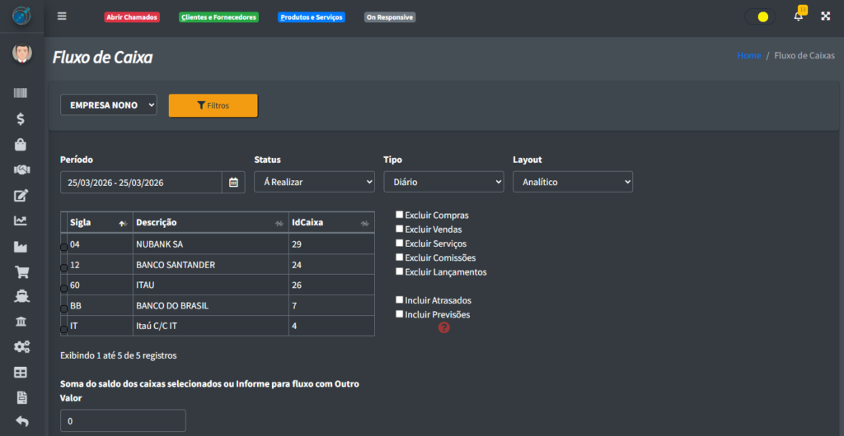
Task: Click the red help question mark icon
Action: pos(444,327)
